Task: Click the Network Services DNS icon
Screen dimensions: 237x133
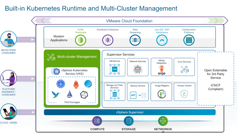Action: (x=138, y=69)
